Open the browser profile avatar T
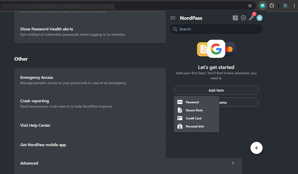The image size is (298, 174). 285,6
